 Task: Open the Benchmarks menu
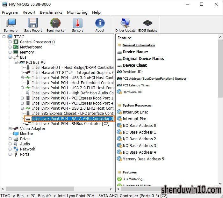[x=51, y=12]
